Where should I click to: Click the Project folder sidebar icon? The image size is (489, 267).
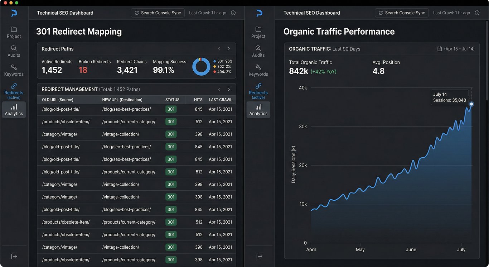coord(14,32)
